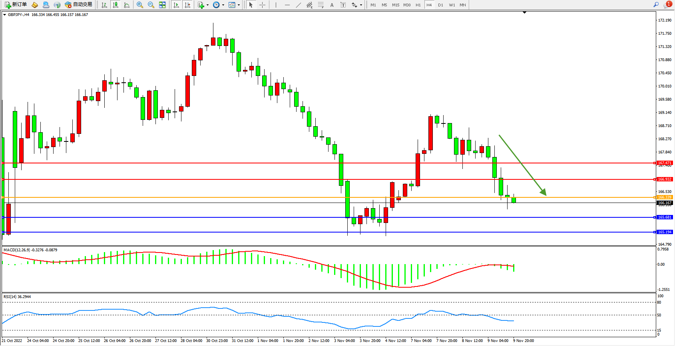This screenshot has height=346, width=675.
Task: Switch chart to bar chart mode
Action: [104, 5]
